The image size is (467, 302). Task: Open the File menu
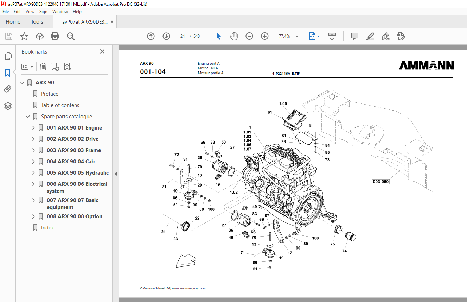pos(6,12)
